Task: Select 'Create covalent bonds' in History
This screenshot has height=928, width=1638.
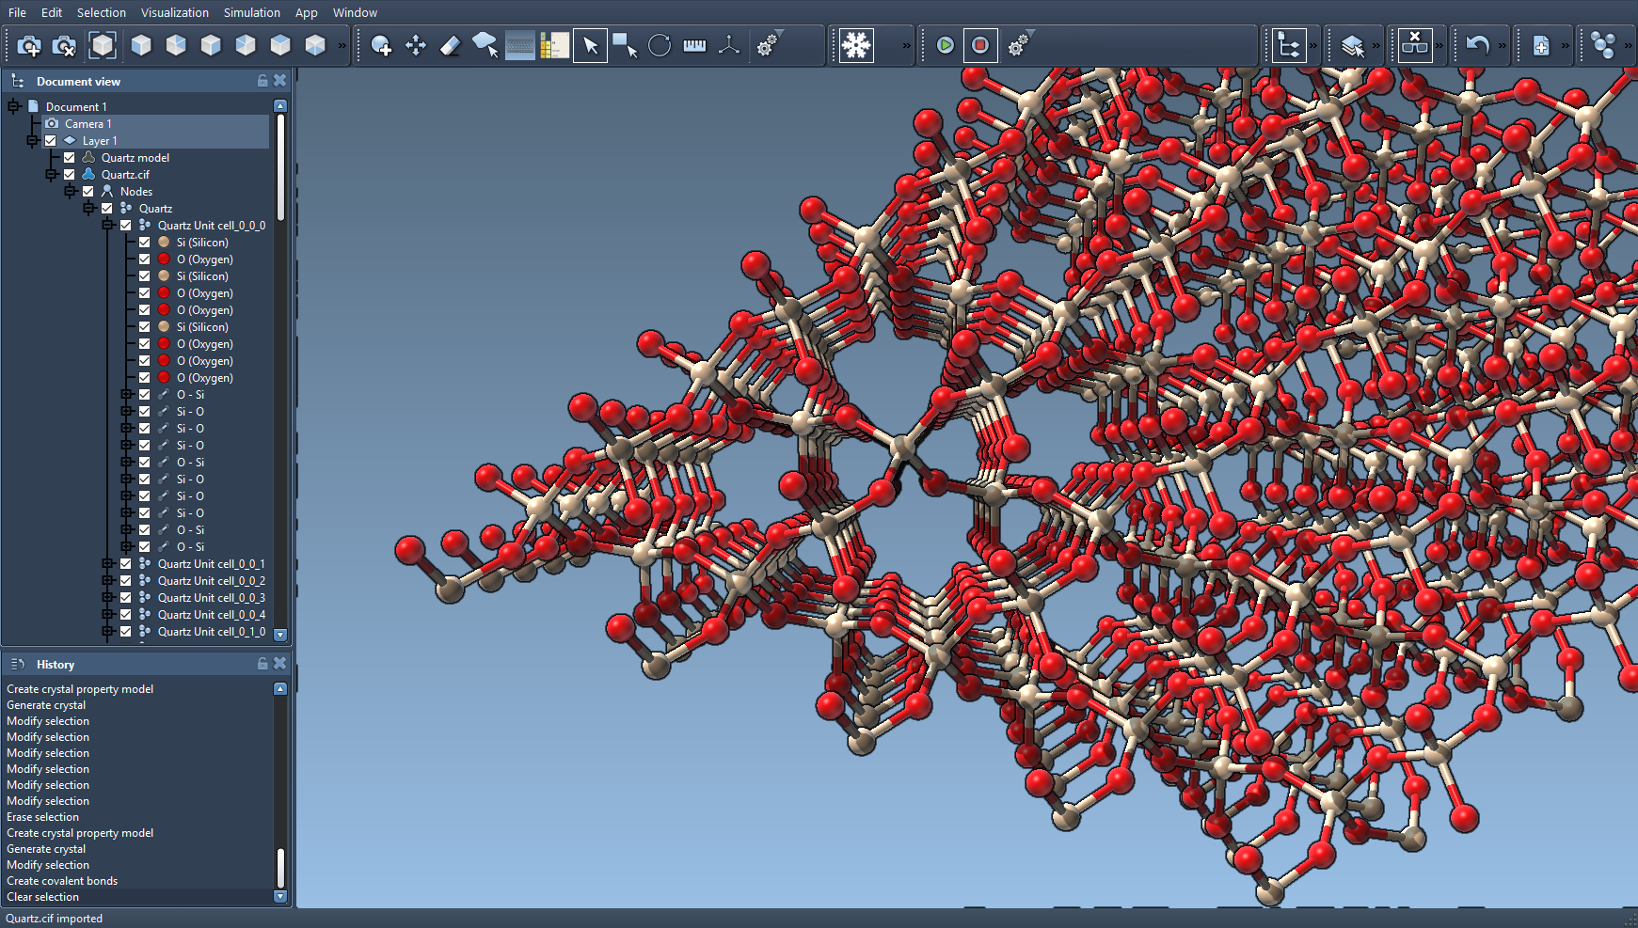Action: pyautogui.click(x=62, y=881)
